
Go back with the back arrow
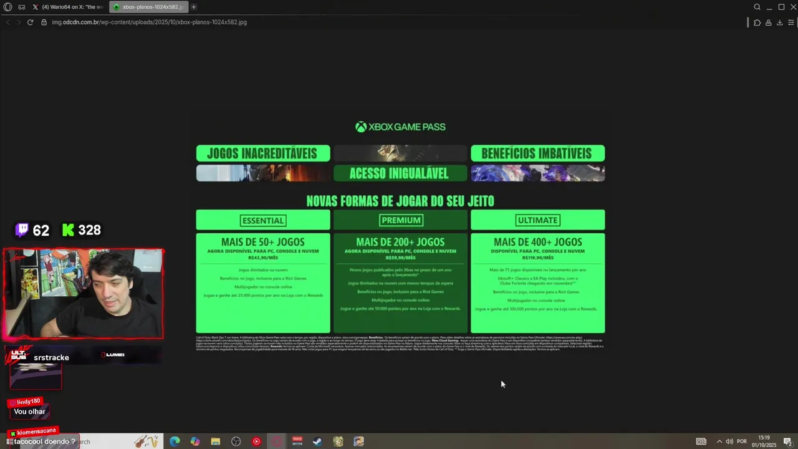[7, 22]
